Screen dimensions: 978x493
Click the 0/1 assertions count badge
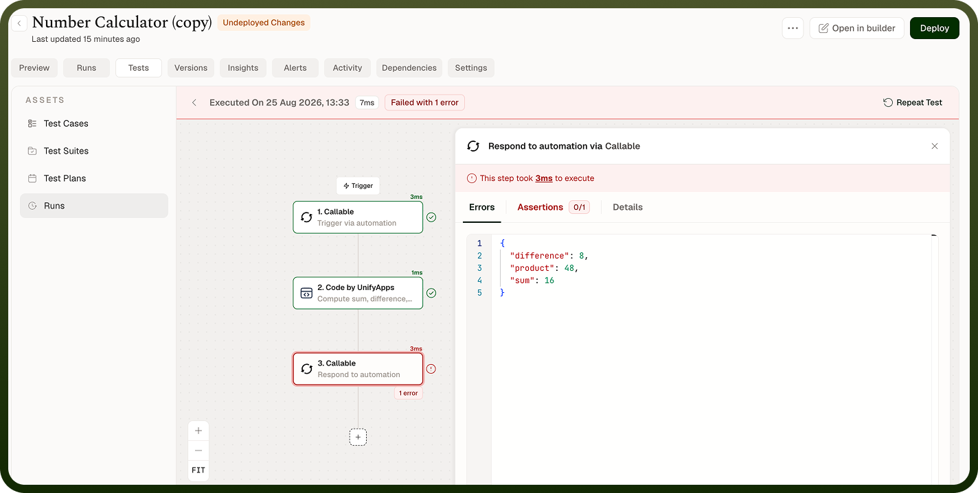click(579, 207)
